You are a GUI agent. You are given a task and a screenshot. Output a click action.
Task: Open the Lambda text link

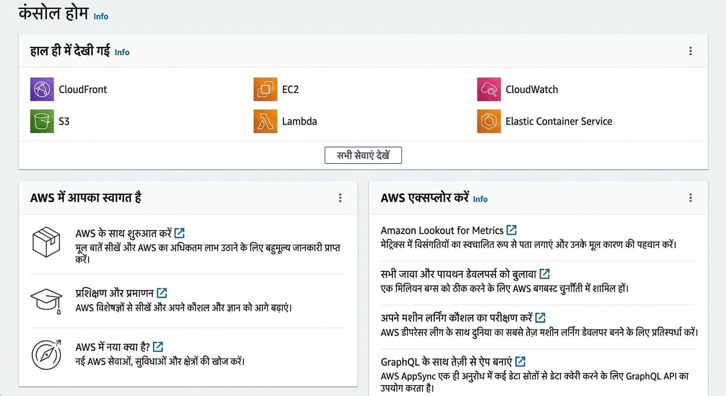(x=300, y=121)
